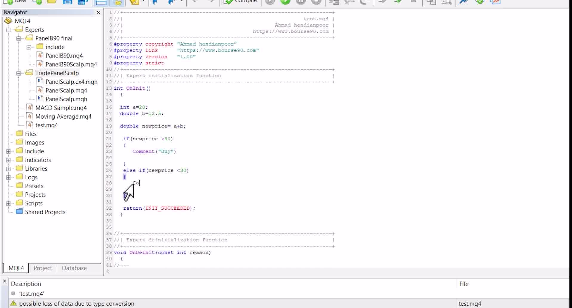Click the 'double newprice= a+b;' code line
Screen dimensions: 572x308
click(153, 126)
